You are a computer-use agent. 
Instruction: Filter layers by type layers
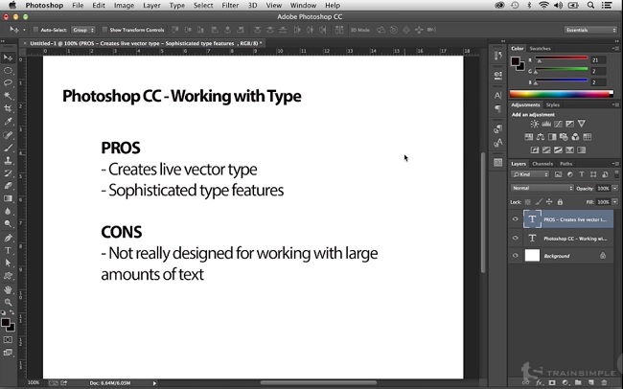pos(582,174)
